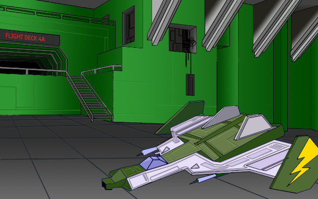Click the green wall block beside stairs
The width and height of the screenshot is (318, 199).
coord(134,95)
